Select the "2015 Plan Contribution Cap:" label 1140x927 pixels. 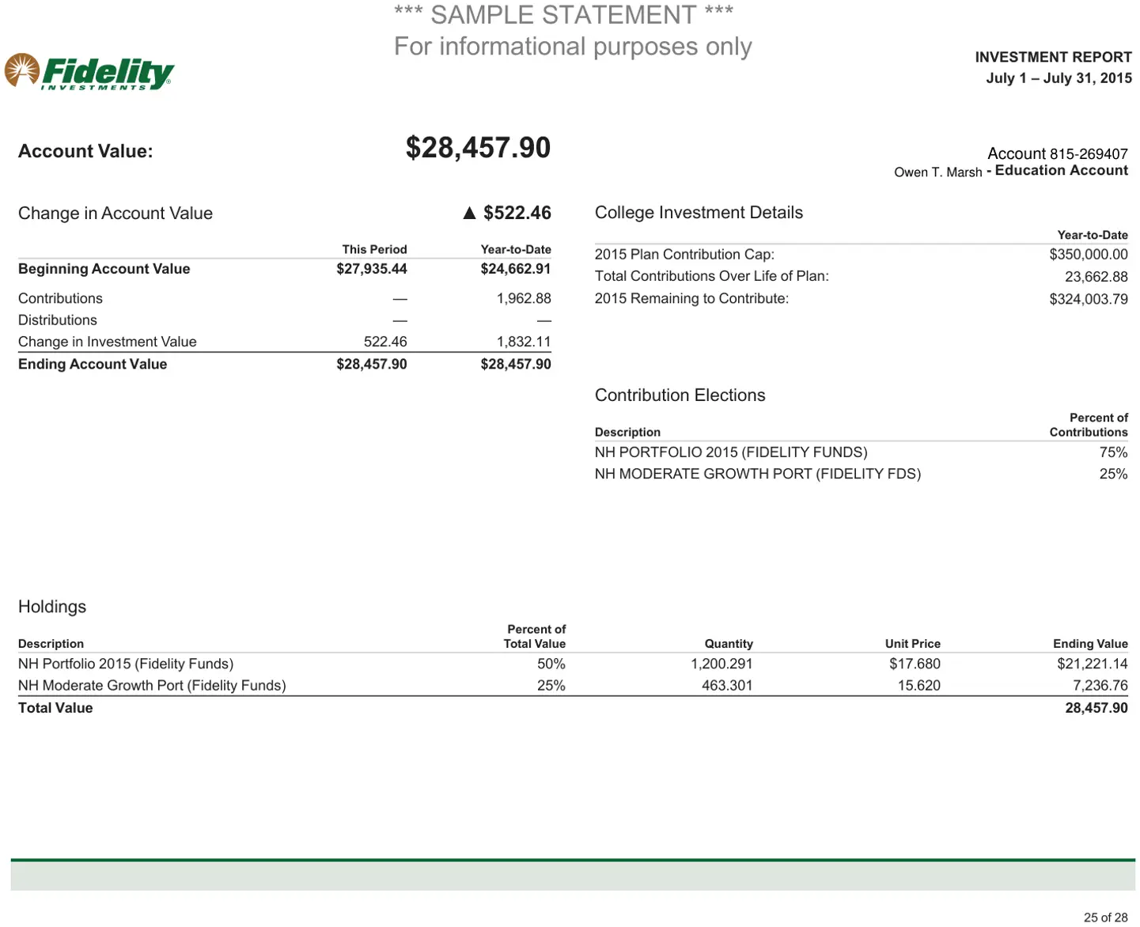pyautogui.click(x=685, y=255)
